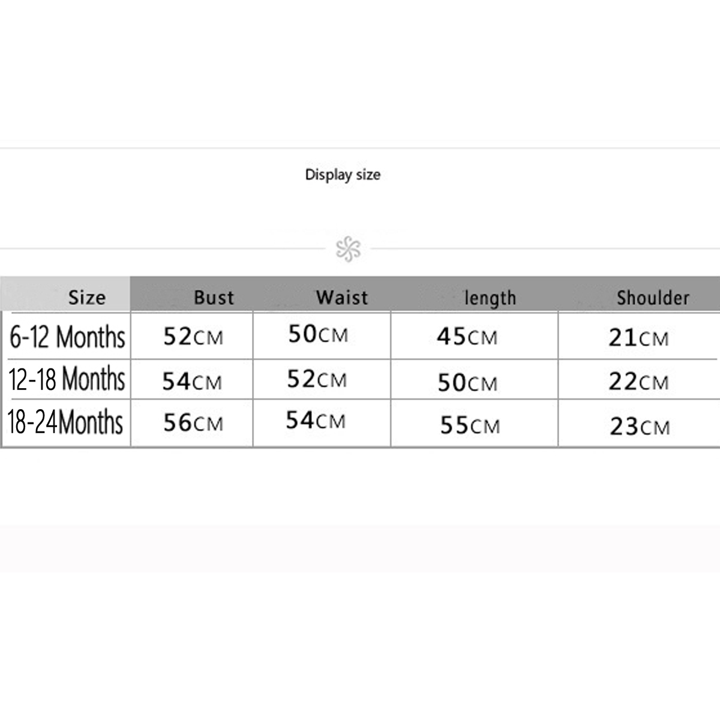Viewport: 720px width, 720px height.
Task: Click the 56CM bust cell
Action: (193, 423)
